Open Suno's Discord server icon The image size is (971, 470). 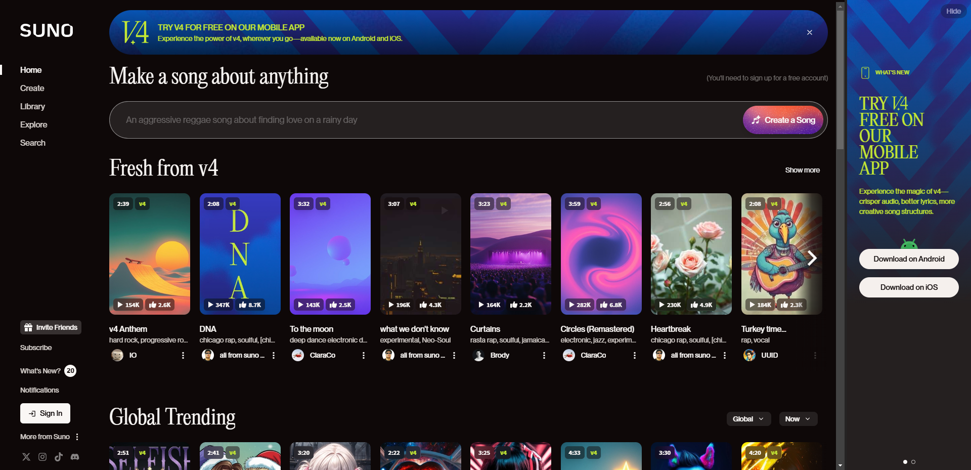click(75, 457)
